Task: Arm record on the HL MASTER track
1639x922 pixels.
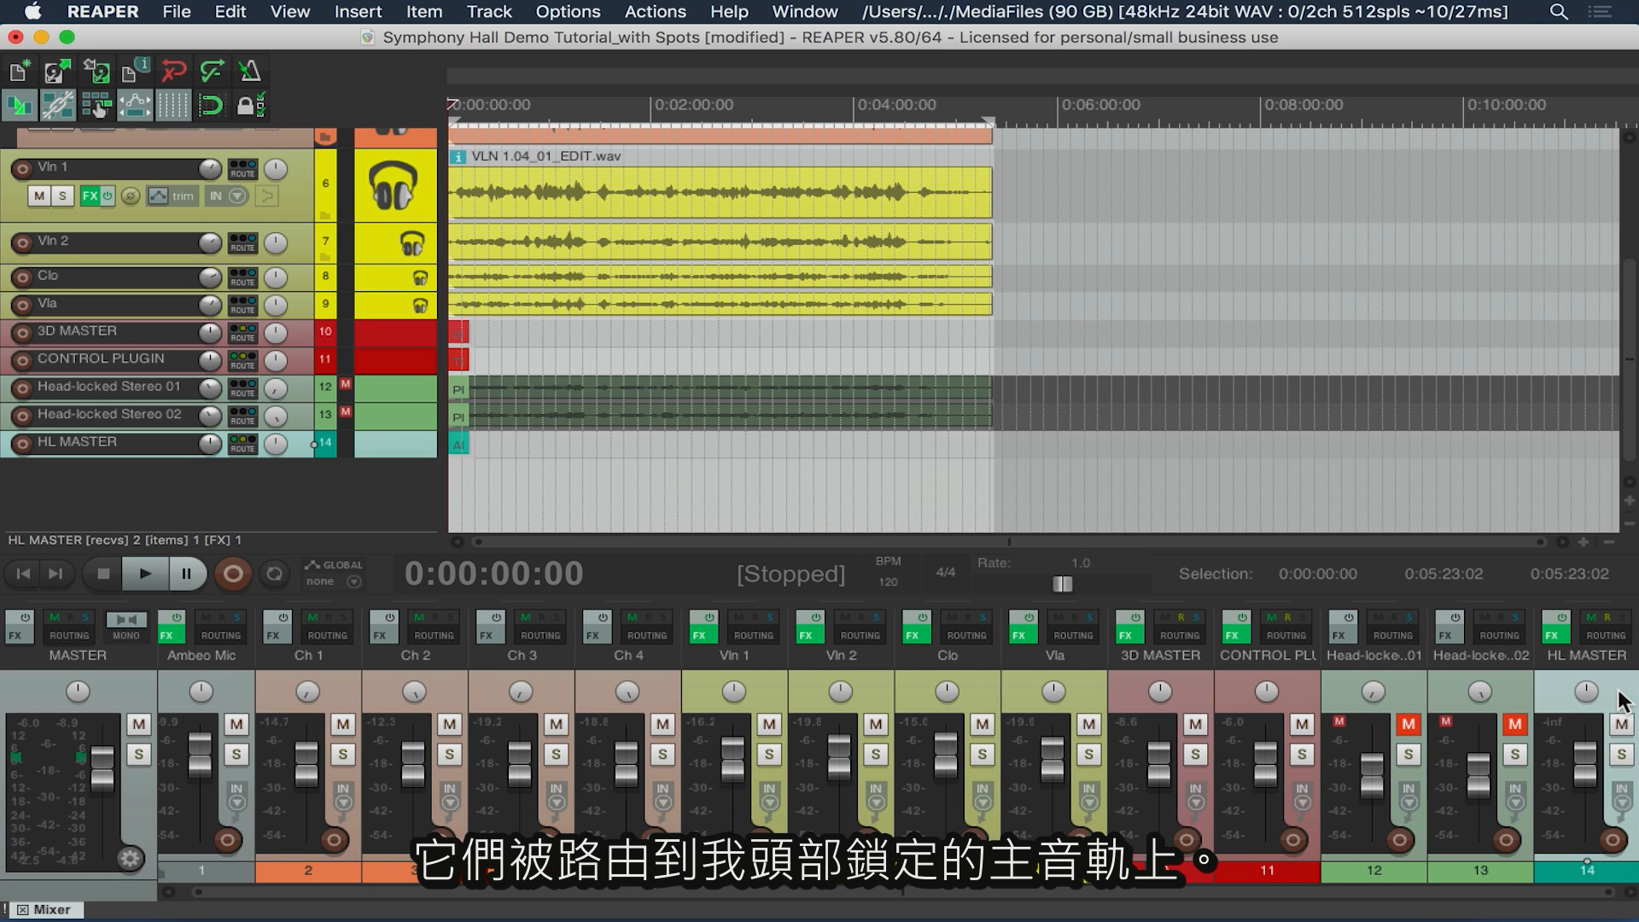Action: point(22,444)
